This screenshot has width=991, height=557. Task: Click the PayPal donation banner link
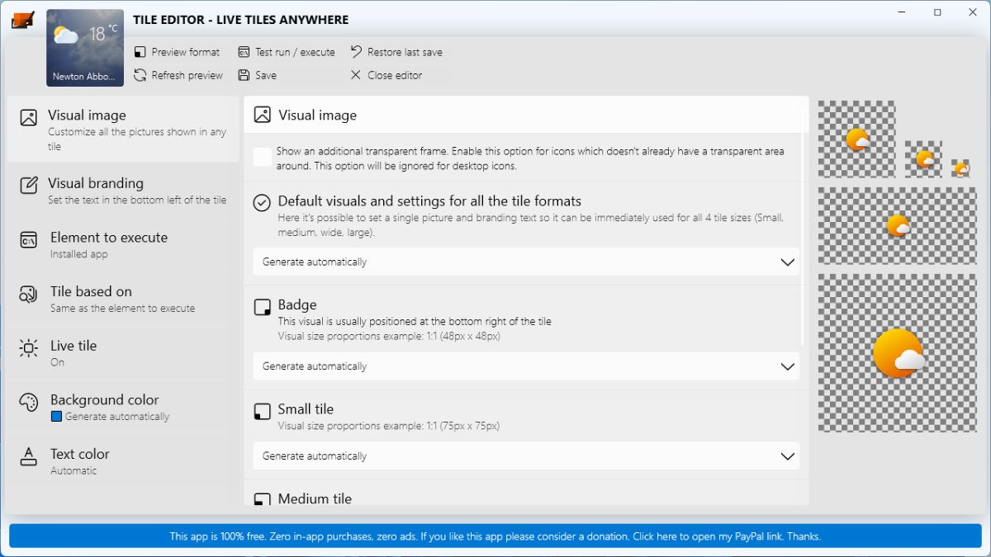495,536
